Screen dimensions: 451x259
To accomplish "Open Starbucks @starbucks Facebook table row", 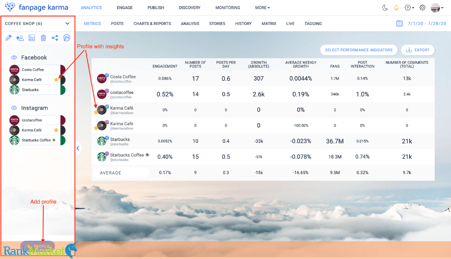I will [x=263, y=141].
